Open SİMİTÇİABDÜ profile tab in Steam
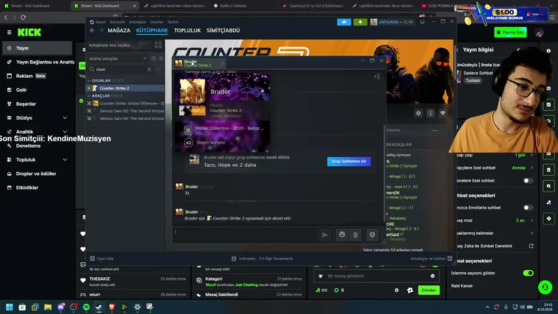The image size is (558, 314). (x=223, y=31)
